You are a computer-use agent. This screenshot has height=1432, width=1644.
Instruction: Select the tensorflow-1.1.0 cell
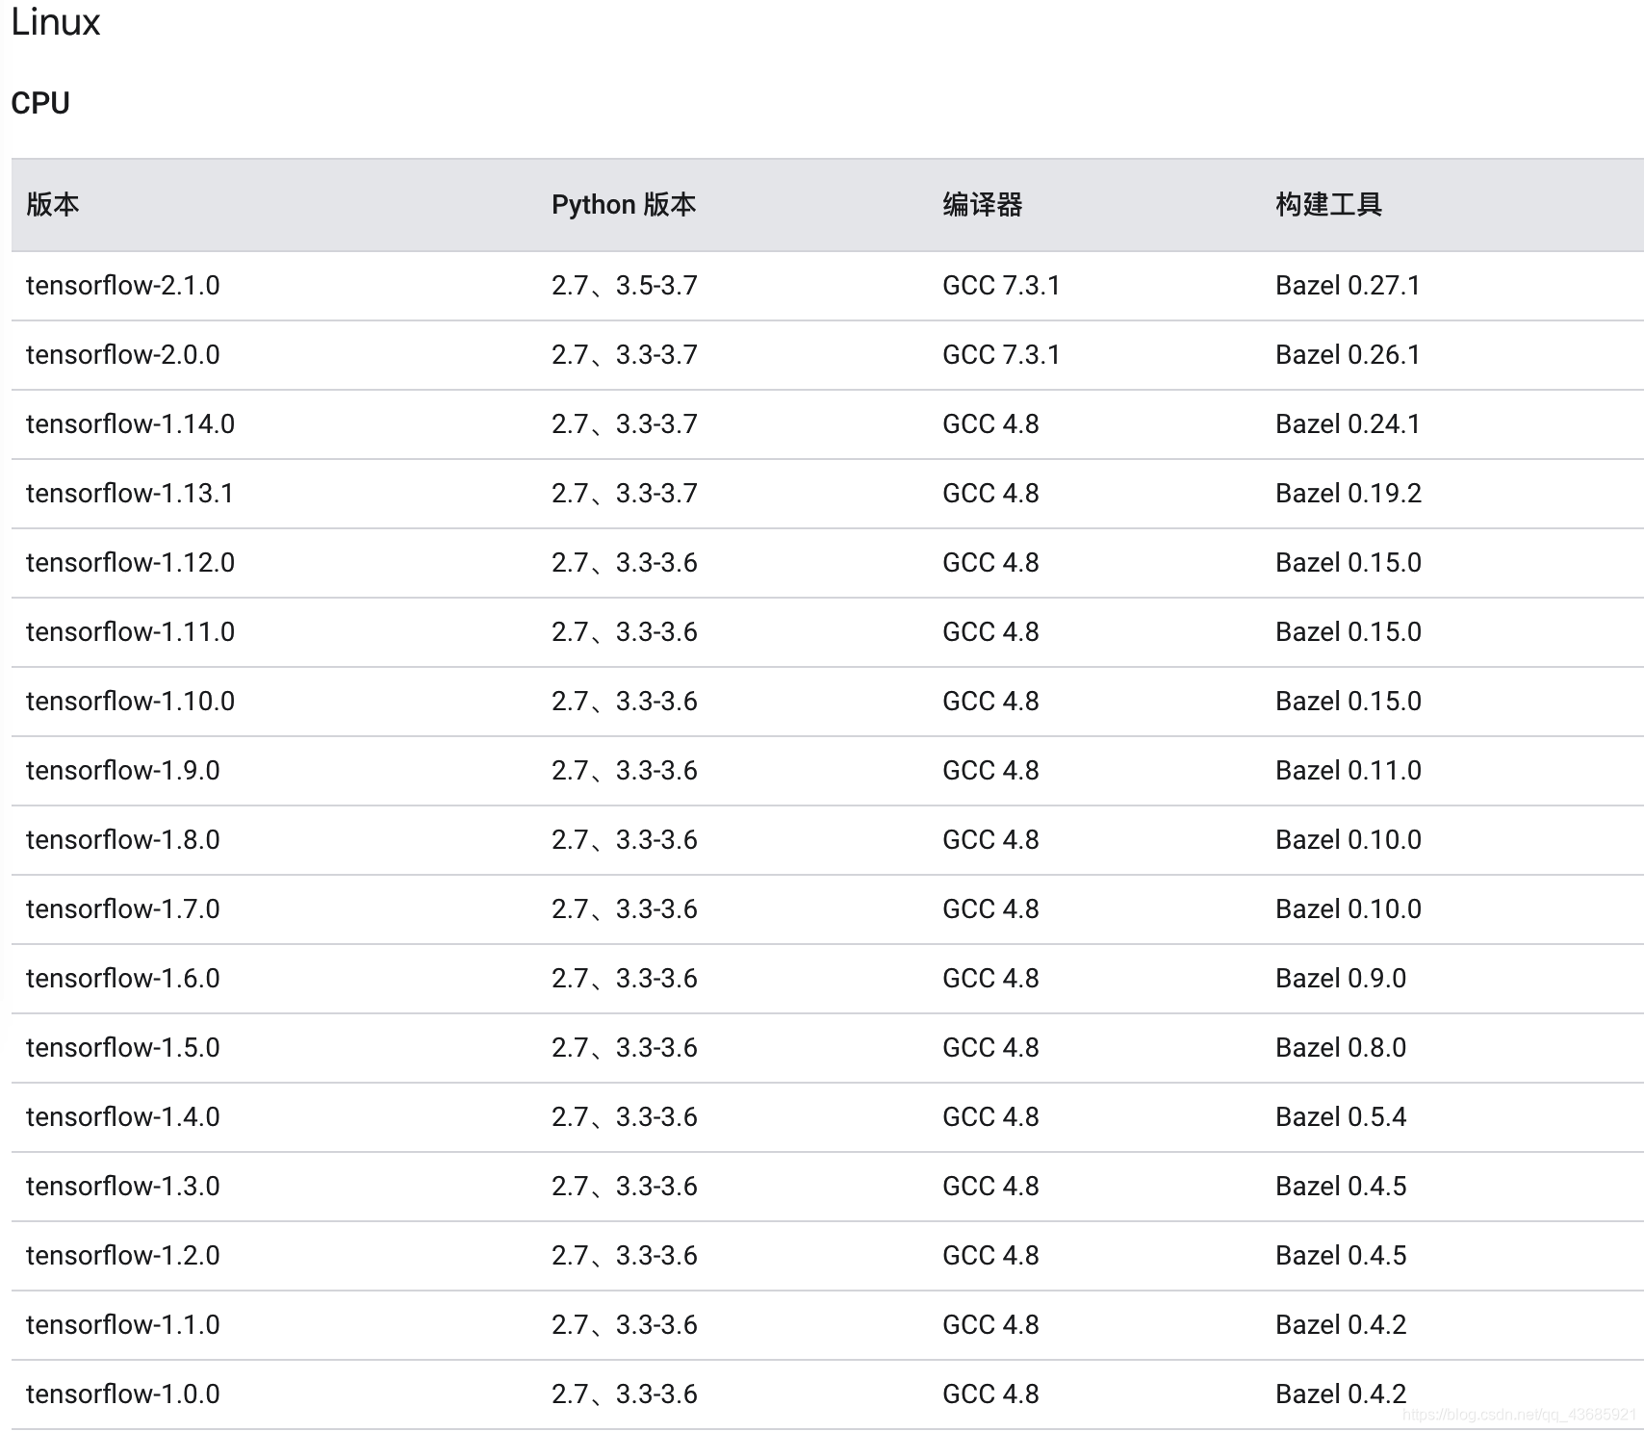123,1325
